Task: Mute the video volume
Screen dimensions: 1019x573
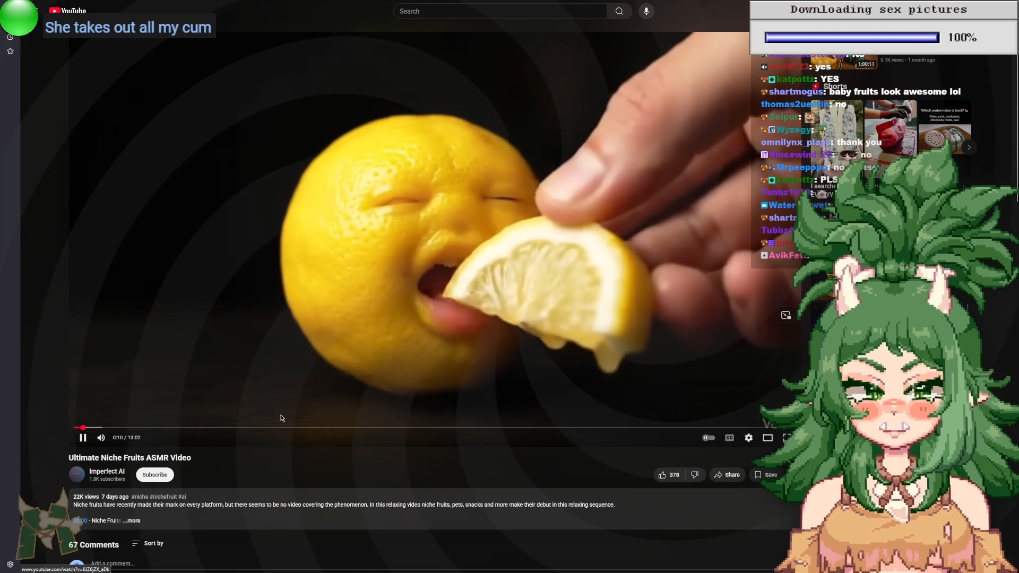Action: pos(101,438)
